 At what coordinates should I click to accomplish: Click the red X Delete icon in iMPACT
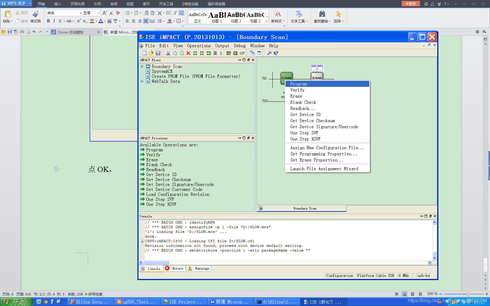188,53
